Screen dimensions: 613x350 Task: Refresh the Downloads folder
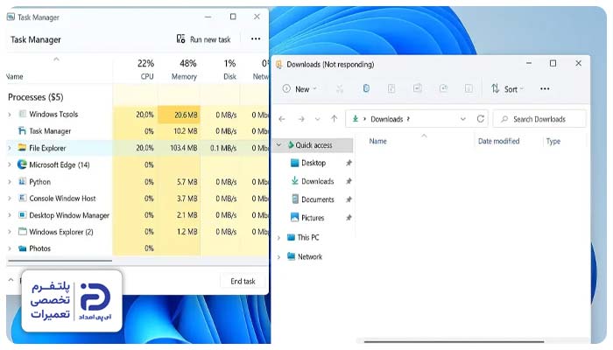(481, 118)
